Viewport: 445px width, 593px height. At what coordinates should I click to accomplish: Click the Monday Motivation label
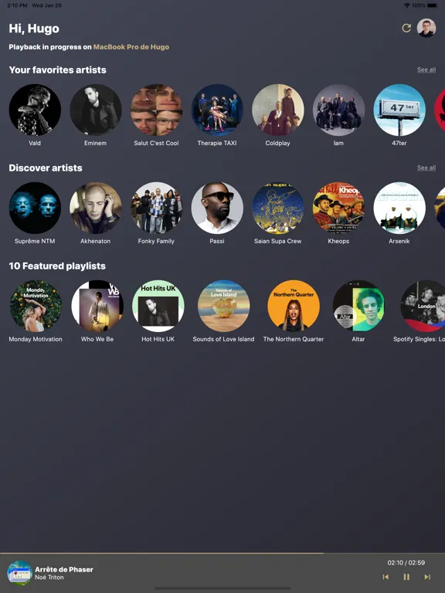click(x=36, y=339)
